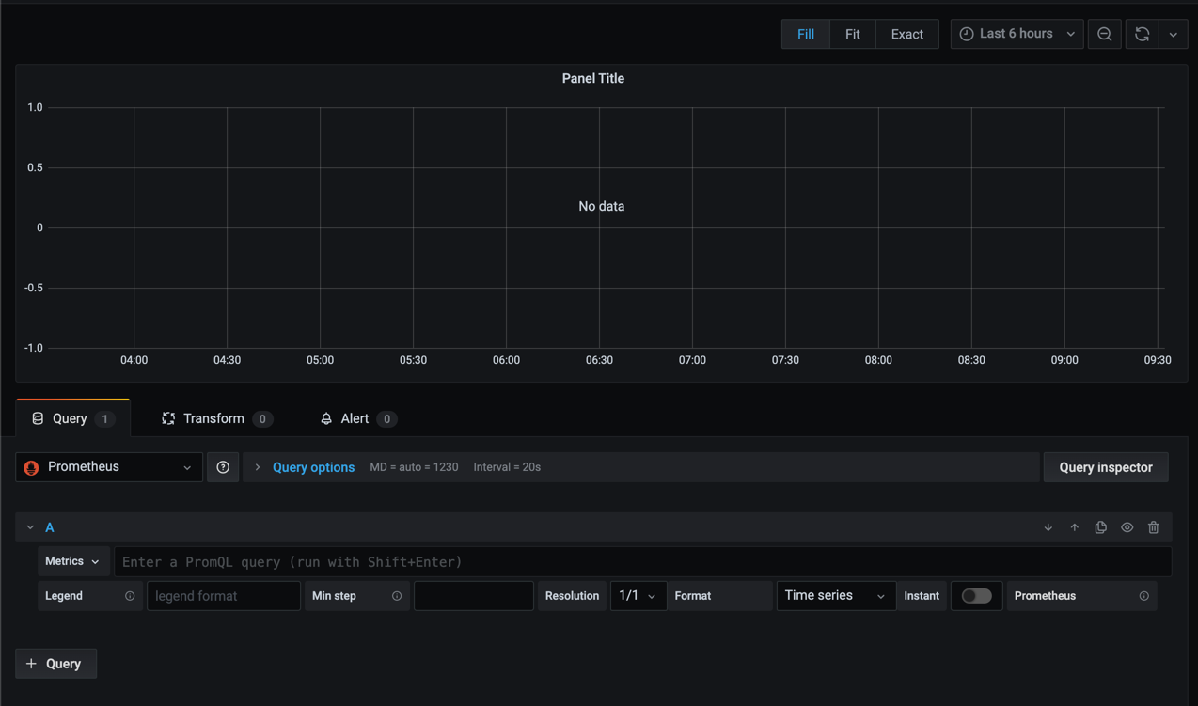The width and height of the screenshot is (1198, 706).
Task: Open the Metrics browser dropdown
Action: tap(73, 561)
